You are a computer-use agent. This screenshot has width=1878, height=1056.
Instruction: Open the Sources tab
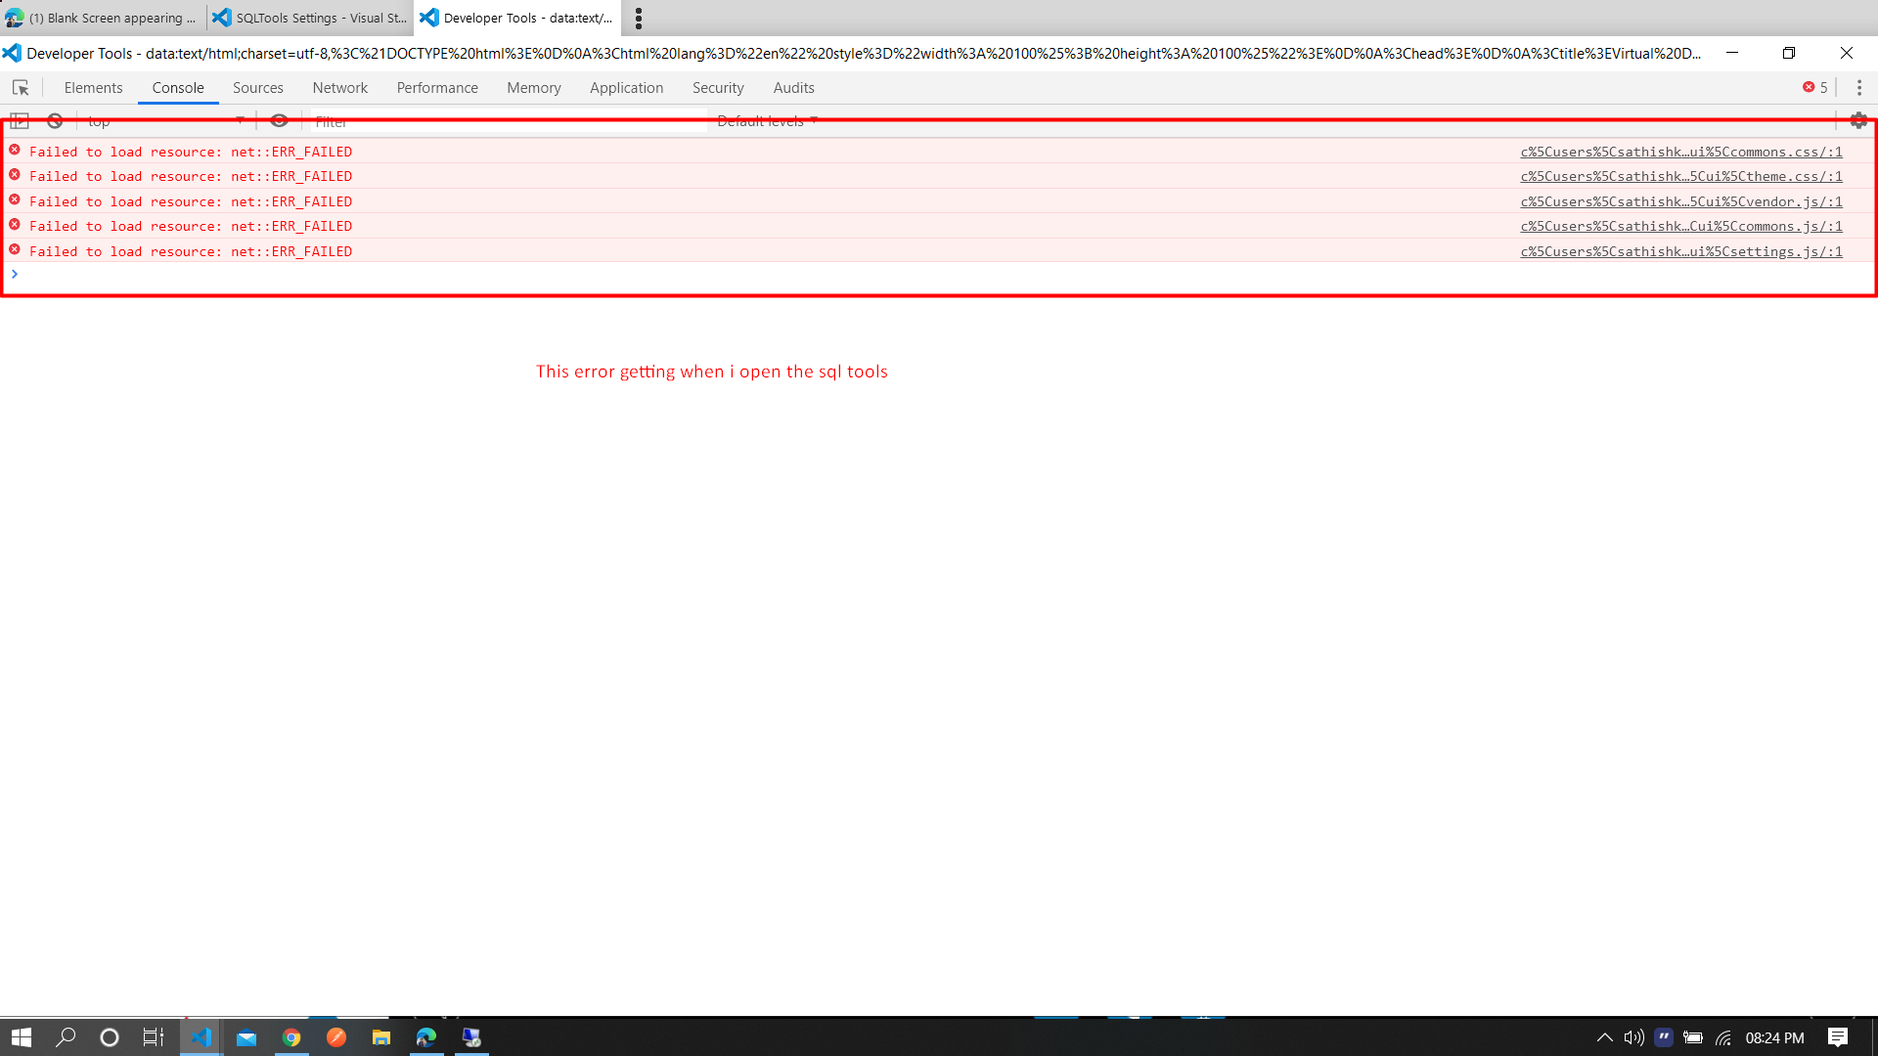[257, 88]
